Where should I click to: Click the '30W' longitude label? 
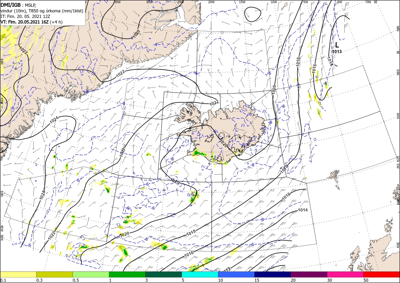pyautogui.click(x=150, y=2)
